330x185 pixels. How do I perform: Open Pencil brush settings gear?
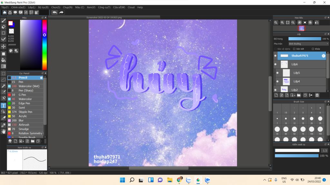41,78
